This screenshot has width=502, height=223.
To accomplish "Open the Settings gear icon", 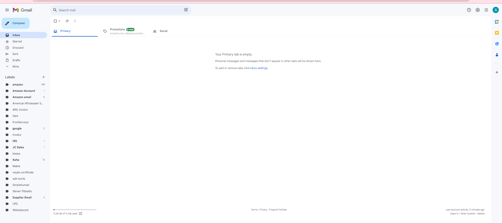I will [478, 10].
